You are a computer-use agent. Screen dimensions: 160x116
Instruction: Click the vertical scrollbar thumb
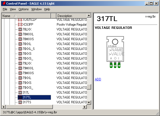point(89,87)
